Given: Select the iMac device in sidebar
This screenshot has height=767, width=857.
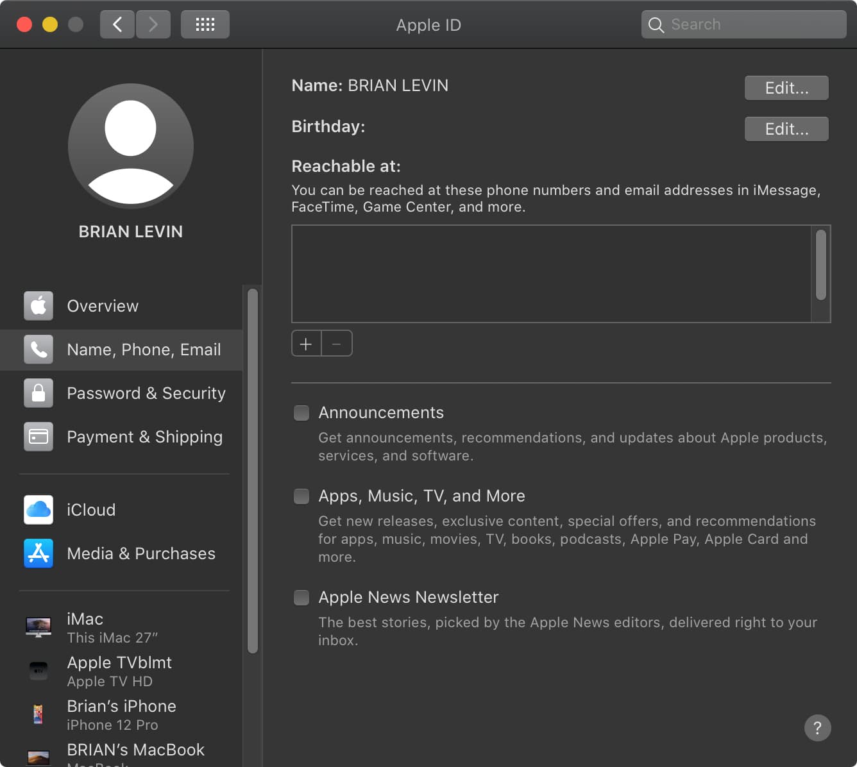Looking at the screenshot, I should [x=122, y=627].
